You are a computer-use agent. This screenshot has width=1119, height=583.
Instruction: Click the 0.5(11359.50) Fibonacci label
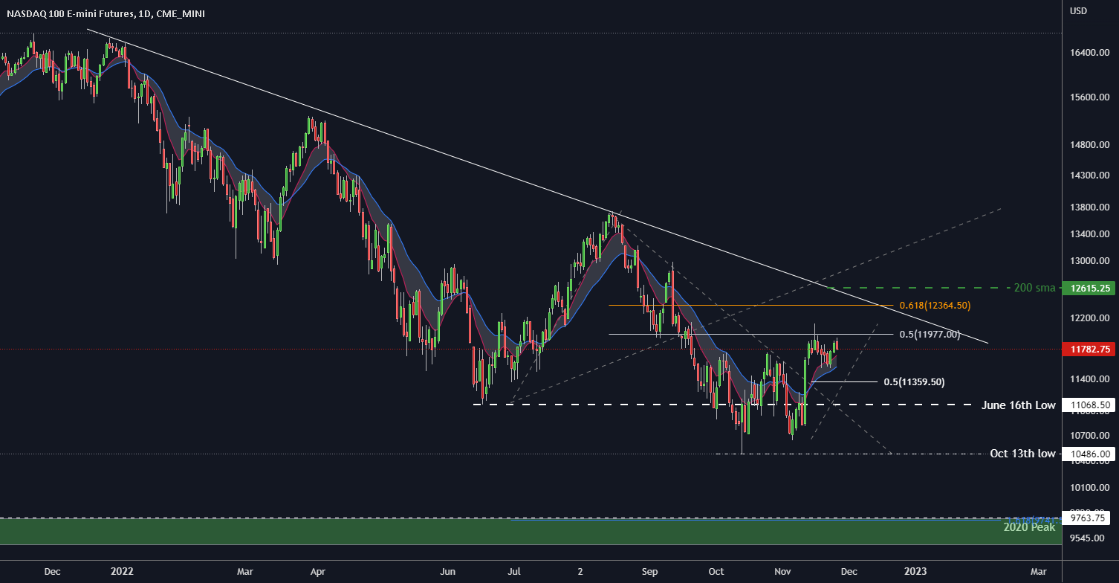(x=914, y=382)
